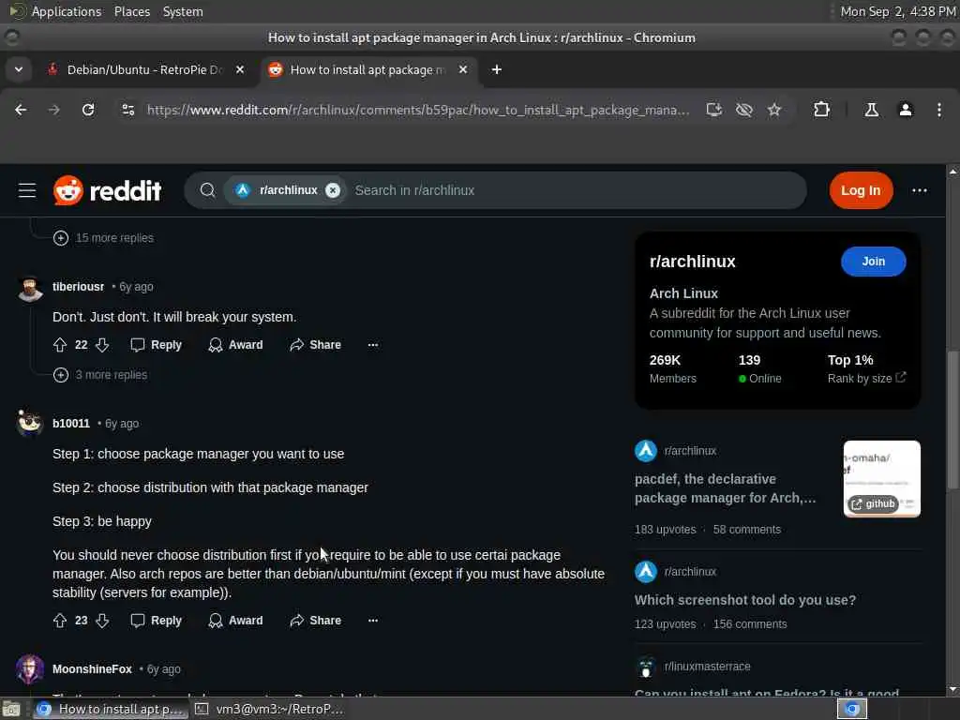Open b10011's user profile link
Image resolution: width=960 pixels, height=720 pixels.
point(71,423)
